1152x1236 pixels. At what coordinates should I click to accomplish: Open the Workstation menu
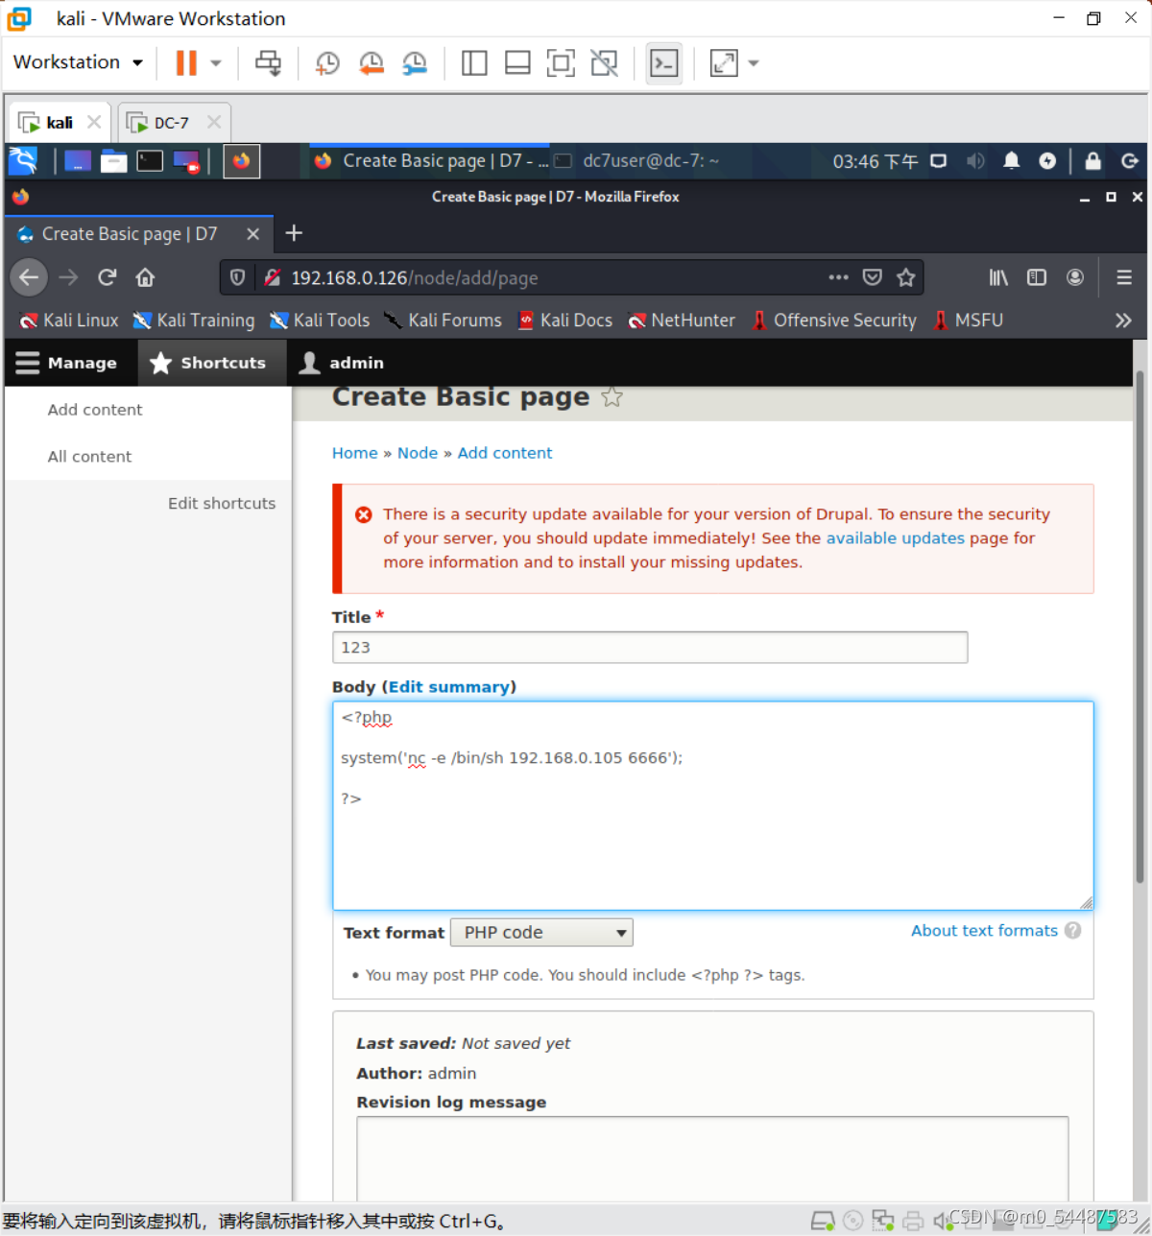(78, 62)
